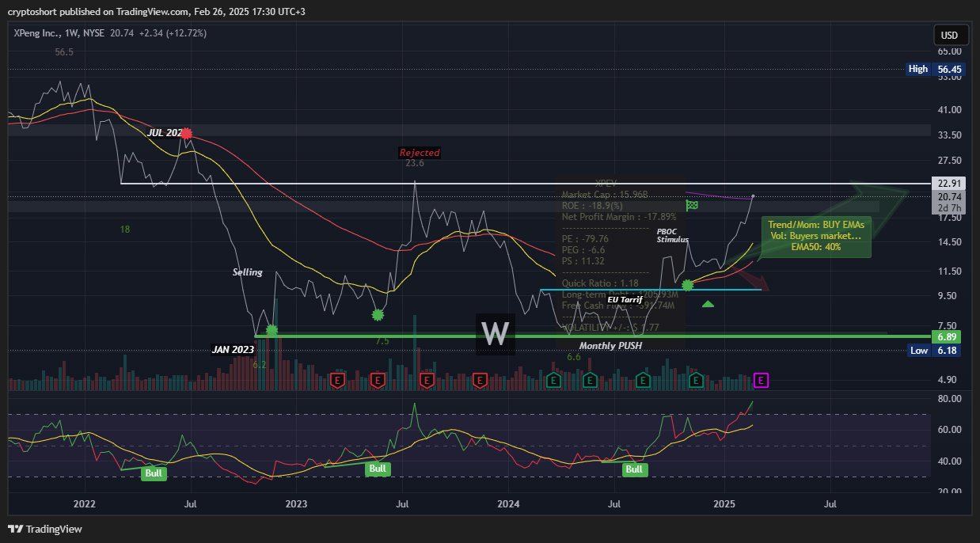The height and width of the screenshot is (543, 980).
Task: Click the EU Tarrif annotation
Action: tap(624, 299)
